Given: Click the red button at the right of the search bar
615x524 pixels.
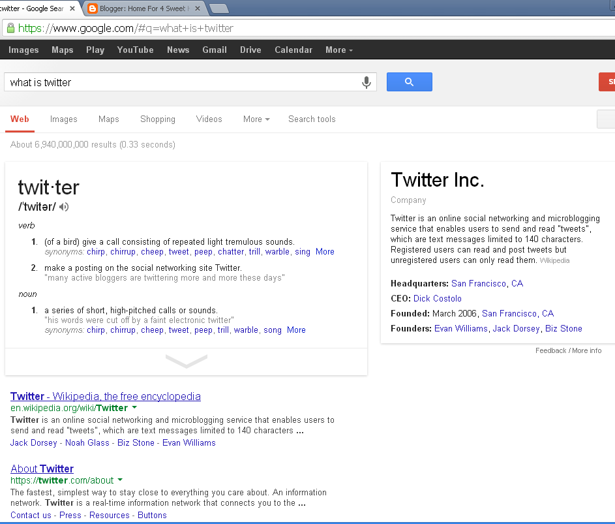Looking at the screenshot, I should coord(607,82).
